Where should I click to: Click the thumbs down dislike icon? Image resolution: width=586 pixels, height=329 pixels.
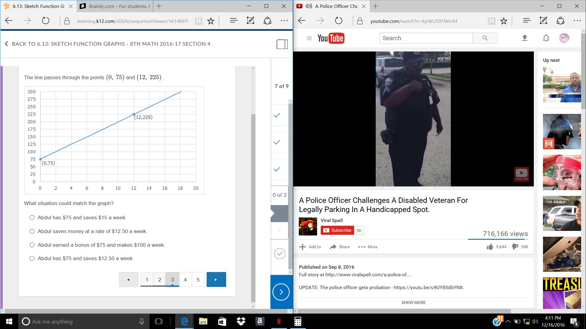click(515, 247)
